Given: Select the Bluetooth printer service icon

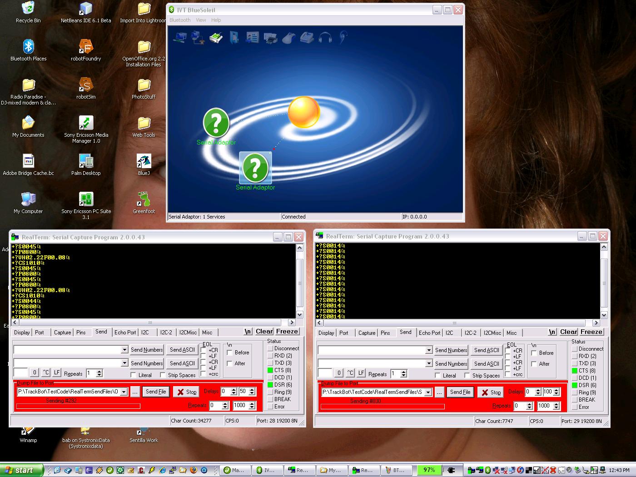Looking at the screenshot, I should point(270,38).
